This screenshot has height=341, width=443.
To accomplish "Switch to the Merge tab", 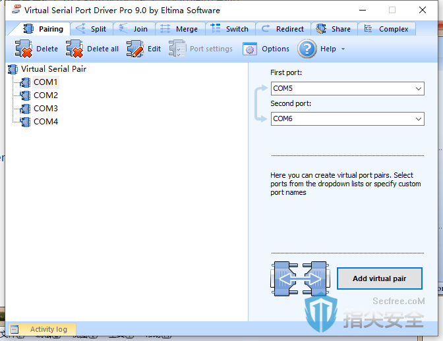I will 180,29.
